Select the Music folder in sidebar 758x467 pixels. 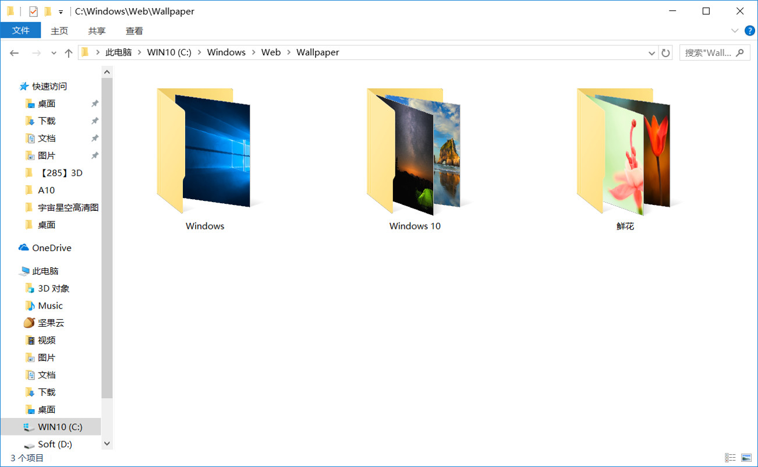(50, 306)
